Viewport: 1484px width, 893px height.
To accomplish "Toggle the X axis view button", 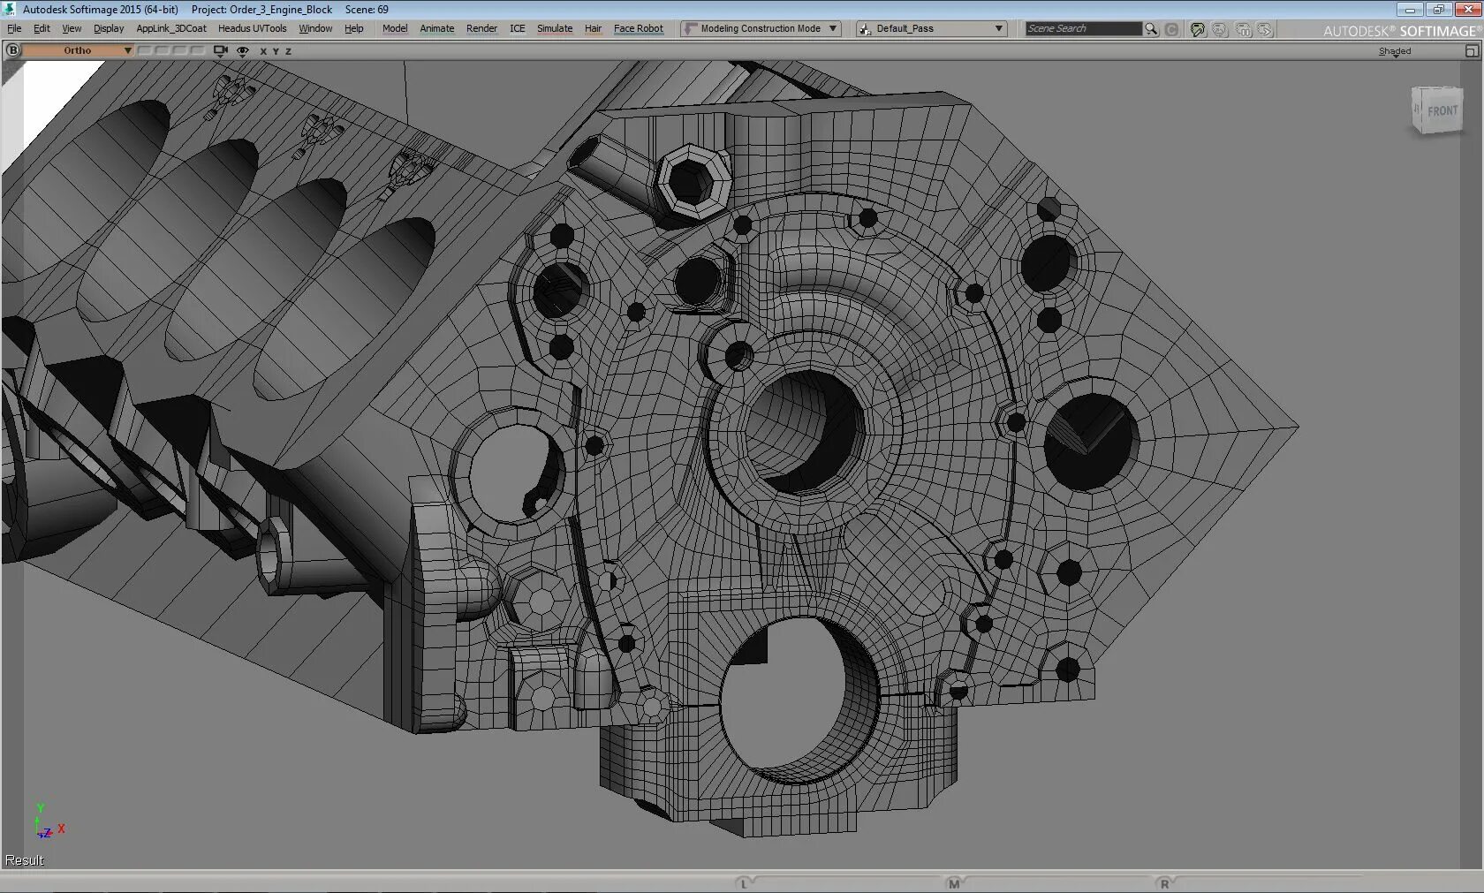I will click(263, 51).
